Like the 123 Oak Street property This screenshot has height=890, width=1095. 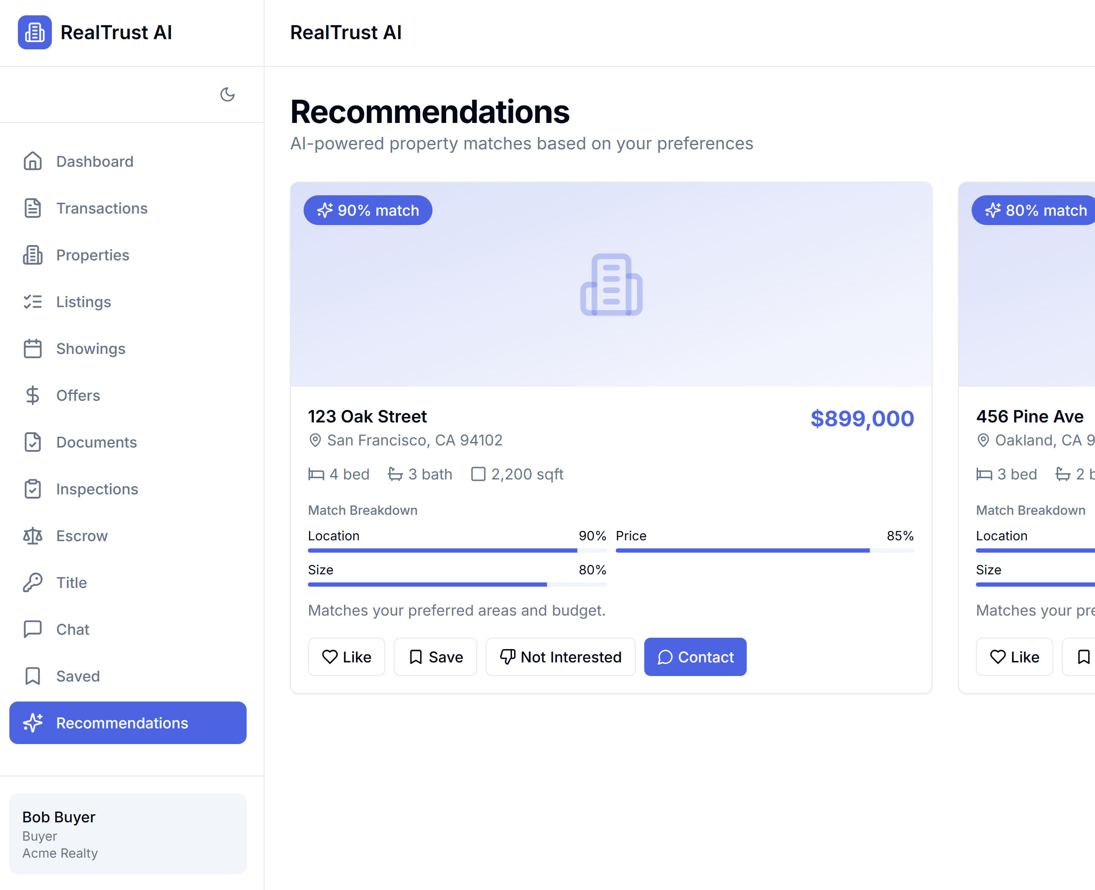click(x=347, y=657)
